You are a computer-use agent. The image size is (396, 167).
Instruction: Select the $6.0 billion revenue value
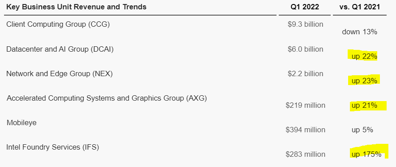[x=305, y=49]
